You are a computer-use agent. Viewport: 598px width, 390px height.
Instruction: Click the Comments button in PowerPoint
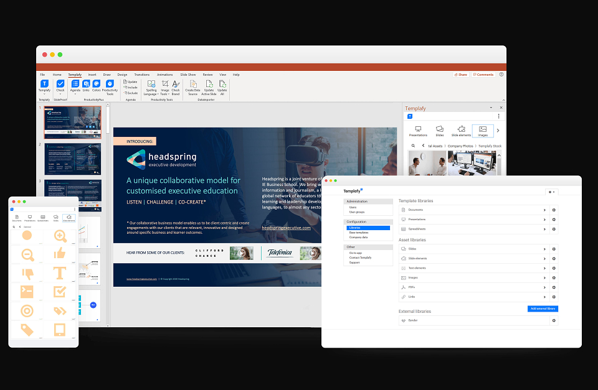(x=483, y=75)
